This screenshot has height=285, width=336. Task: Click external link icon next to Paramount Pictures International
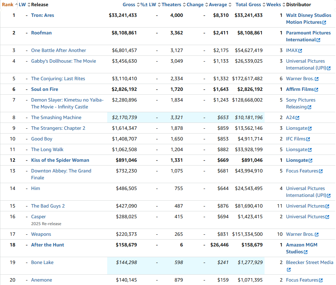tap(318, 40)
